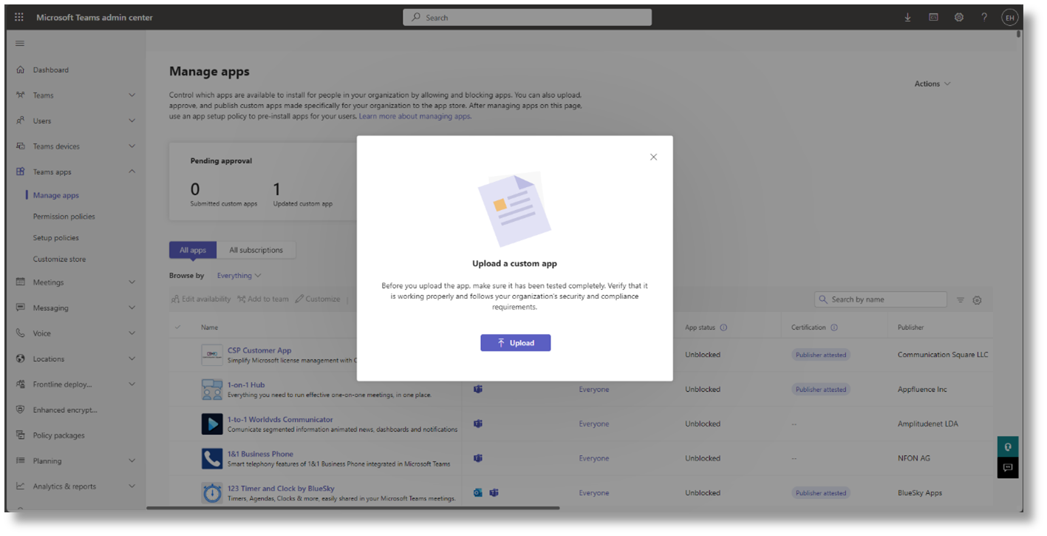The height and width of the screenshot is (536, 1047).
Task: Open Permission policies in sidebar
Action: pyautogui.click(x=64, y=217)
